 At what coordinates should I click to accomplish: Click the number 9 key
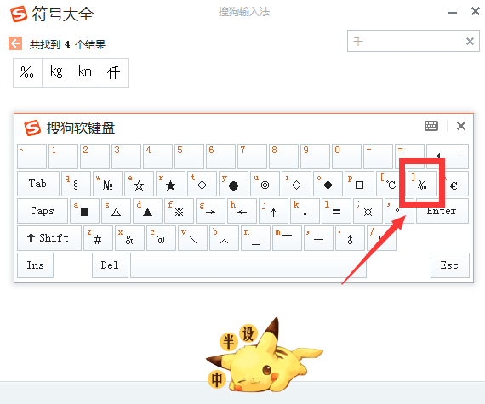315,156
